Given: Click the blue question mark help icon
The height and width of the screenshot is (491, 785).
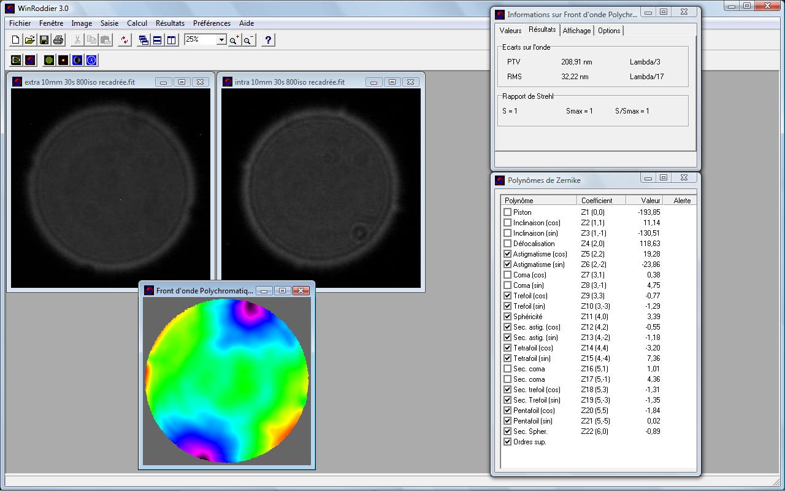Looking at the screenshot, I should (x=268, y=40).
